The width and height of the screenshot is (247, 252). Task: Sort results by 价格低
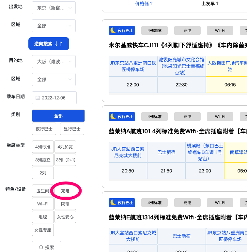tap(144, 4)
